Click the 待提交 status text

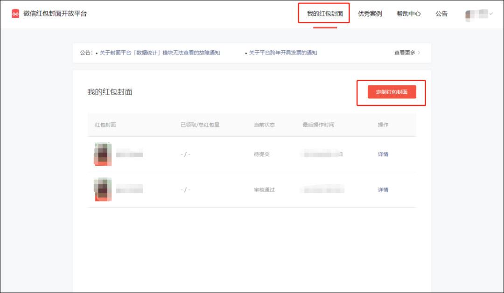tap(262, 154)
